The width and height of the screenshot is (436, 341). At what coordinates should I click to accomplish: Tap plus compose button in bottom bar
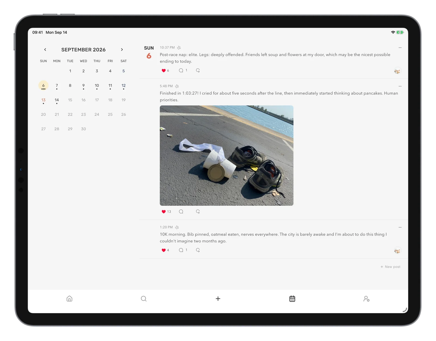pos(218,299)
